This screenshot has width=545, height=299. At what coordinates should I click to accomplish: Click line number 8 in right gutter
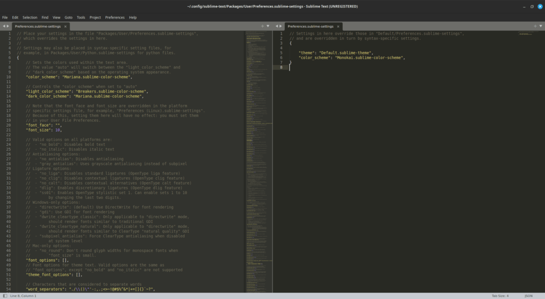(281, 68)
